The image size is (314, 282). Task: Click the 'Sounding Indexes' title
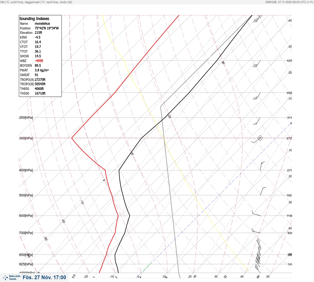pyautogui.click(x=34, y=18)
